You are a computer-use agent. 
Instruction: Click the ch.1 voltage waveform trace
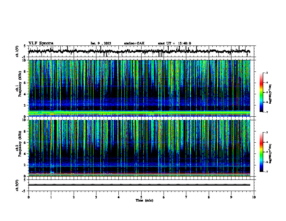[139, 51]
